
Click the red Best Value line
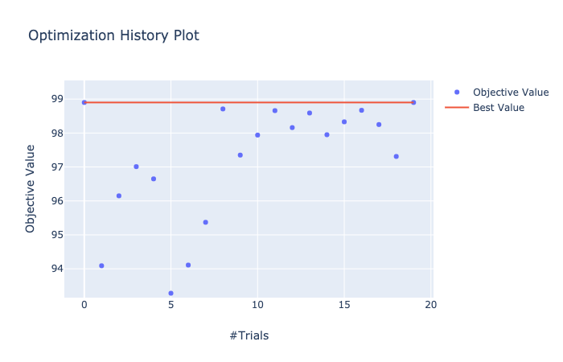pos(249,102)
